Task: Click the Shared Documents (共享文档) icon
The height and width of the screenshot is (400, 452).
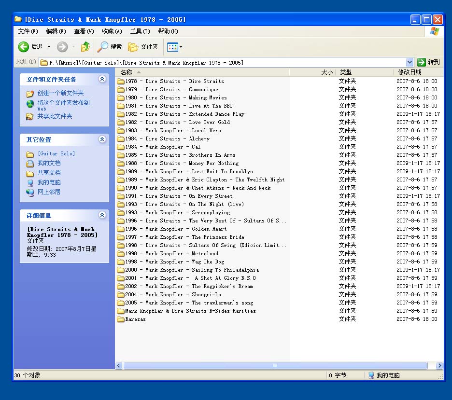Action: tap(29, 173)
